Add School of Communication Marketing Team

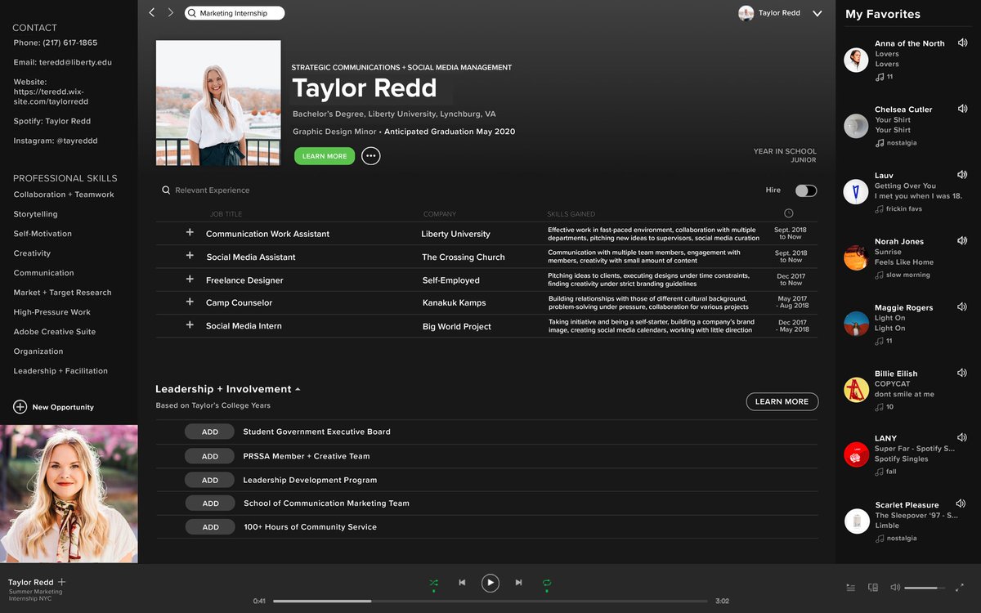210,503
